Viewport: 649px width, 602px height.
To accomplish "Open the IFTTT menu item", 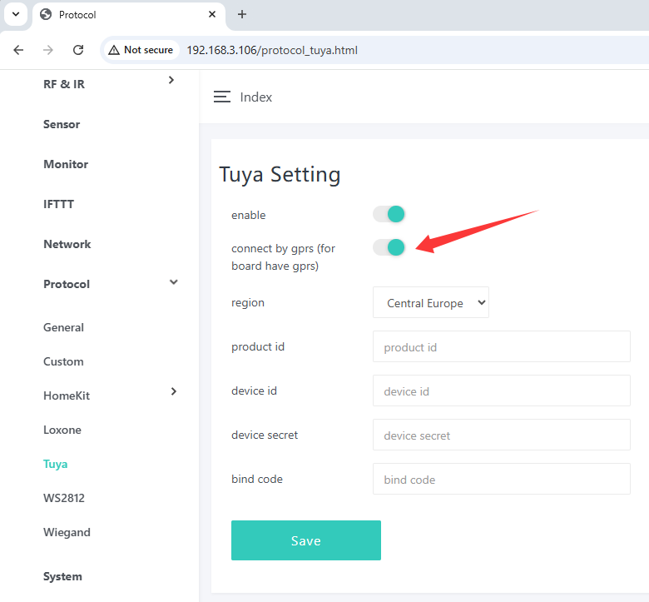I will (x=58, y=204).
